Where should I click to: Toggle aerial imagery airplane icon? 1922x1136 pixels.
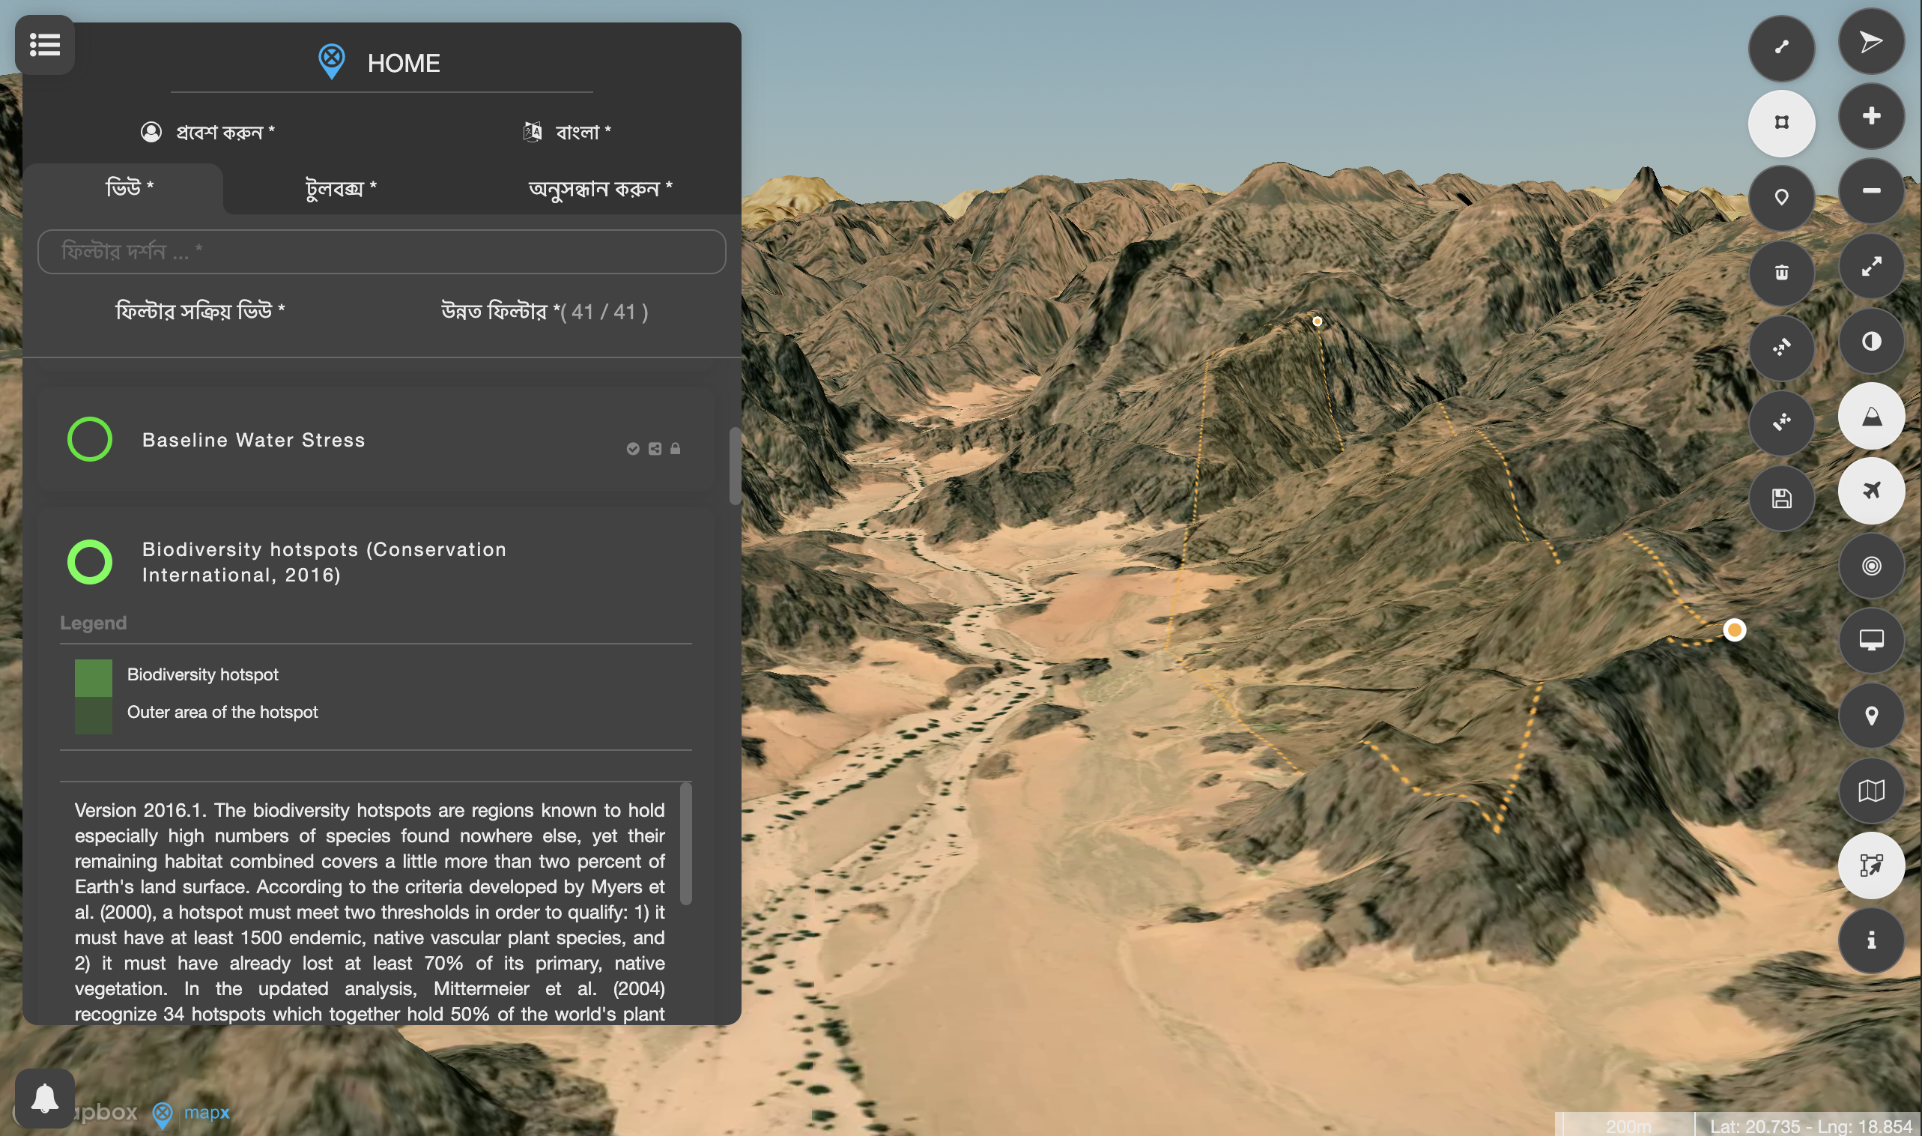[1871, 491]
